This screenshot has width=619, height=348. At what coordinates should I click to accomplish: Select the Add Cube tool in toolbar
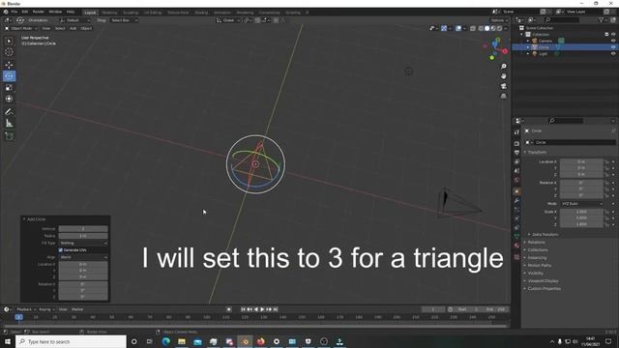pos(9,136)
